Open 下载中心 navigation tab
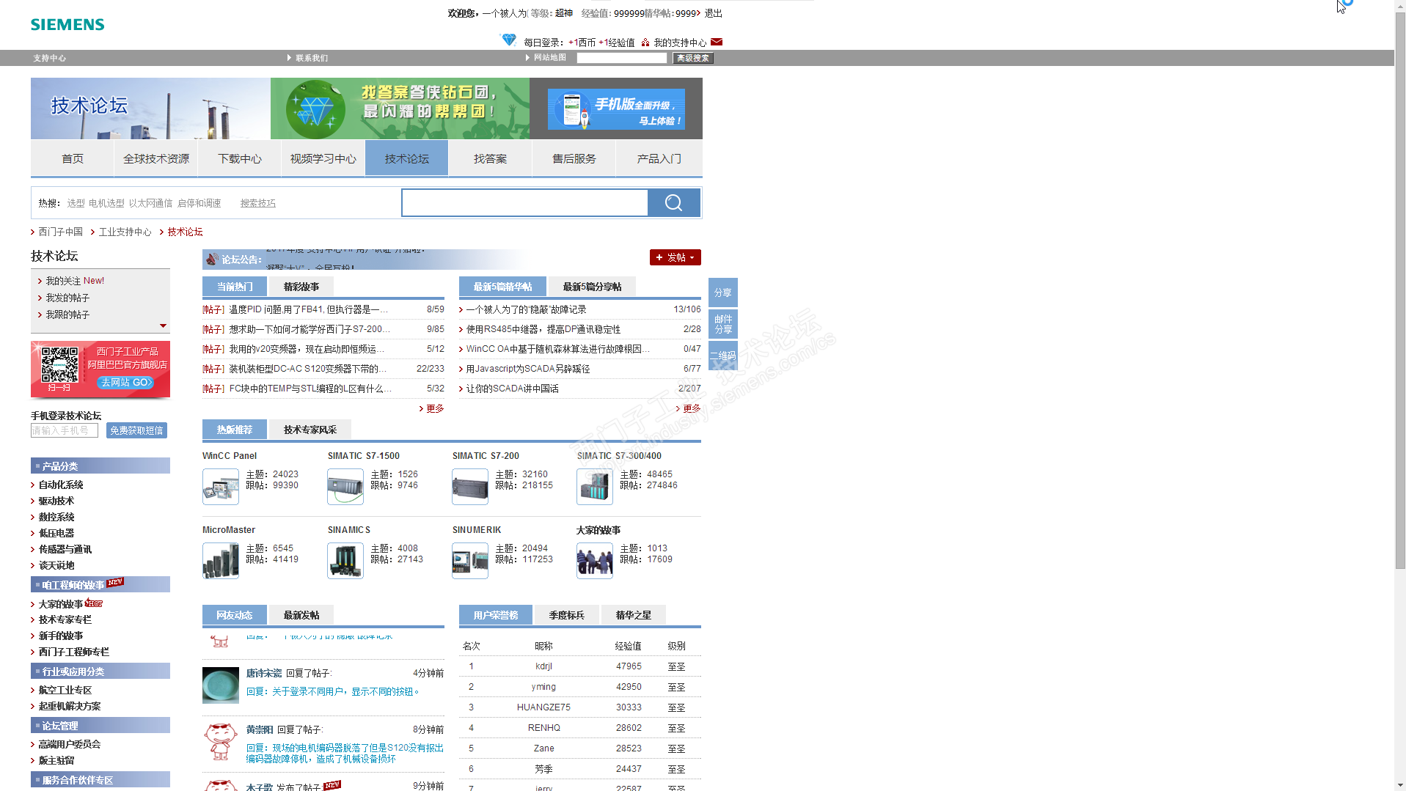Image resolution: width=1406 pixels, height=791 pixels. [240, 158]
